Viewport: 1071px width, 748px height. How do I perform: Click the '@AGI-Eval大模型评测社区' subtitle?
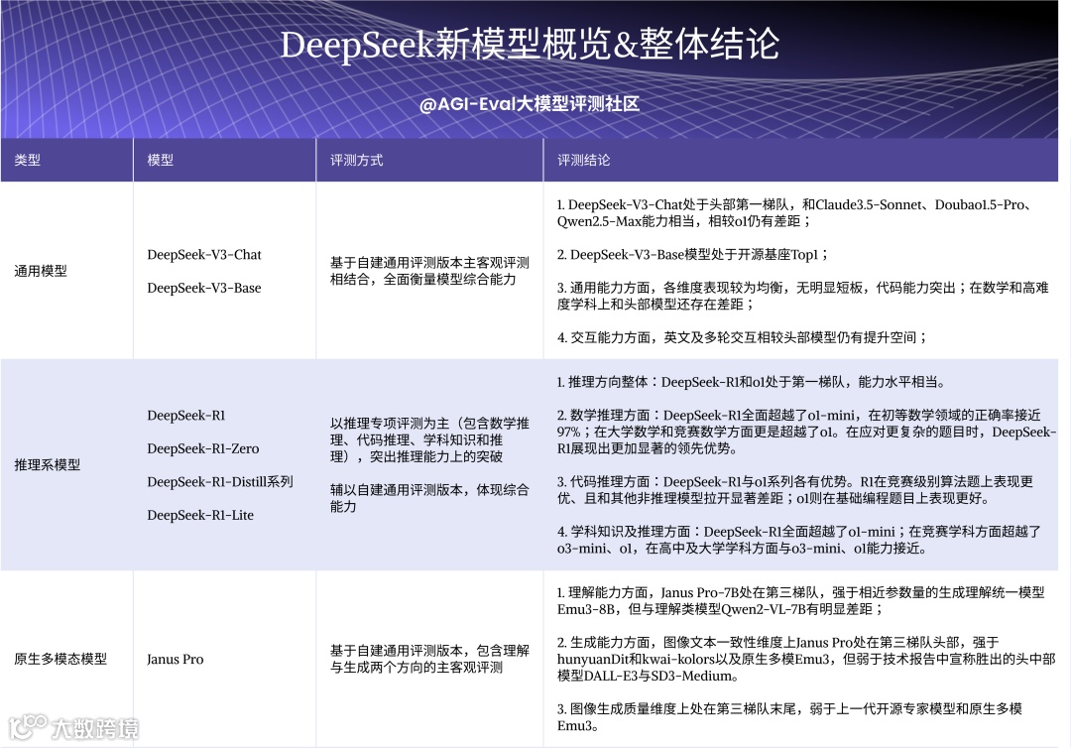click(x=530, y=104)
